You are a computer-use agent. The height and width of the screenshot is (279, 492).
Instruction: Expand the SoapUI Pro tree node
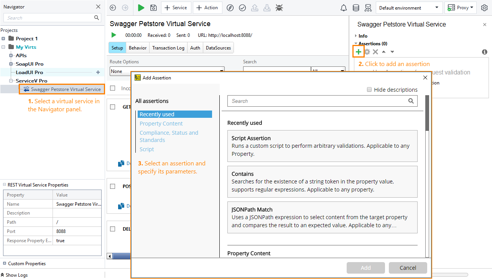[x=11, y=64]
